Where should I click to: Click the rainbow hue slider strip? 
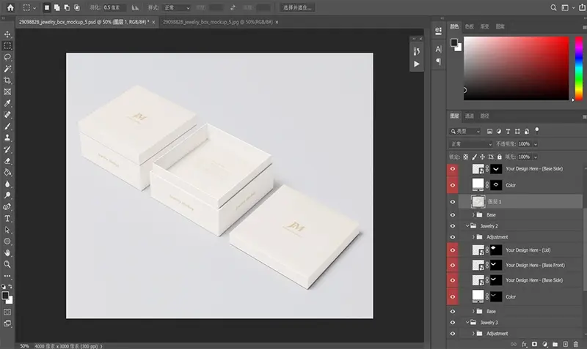coord(579,68)
